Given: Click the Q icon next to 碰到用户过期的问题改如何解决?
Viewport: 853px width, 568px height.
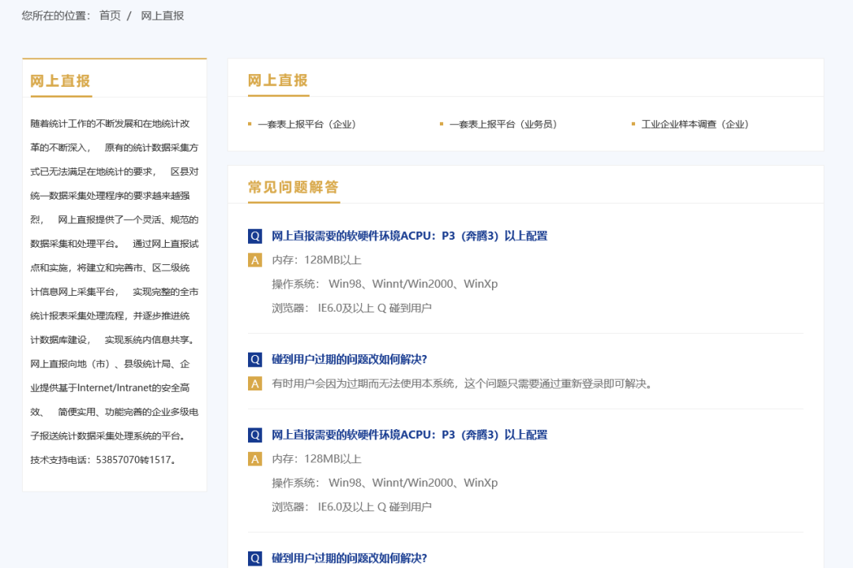Looking at the screenshot, I should (254, 358).
